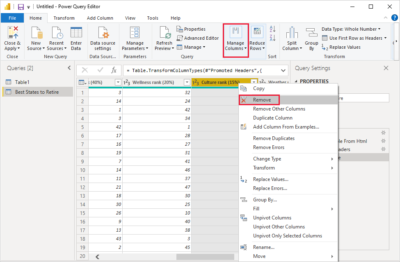Click the Close & Apply icon

(12, 32)
